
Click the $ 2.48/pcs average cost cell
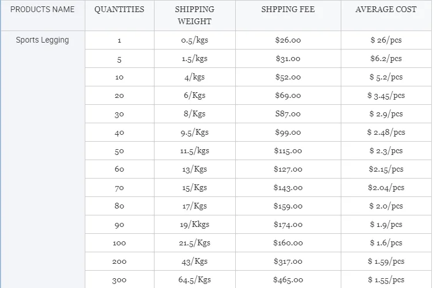click(x=386, y=132)
